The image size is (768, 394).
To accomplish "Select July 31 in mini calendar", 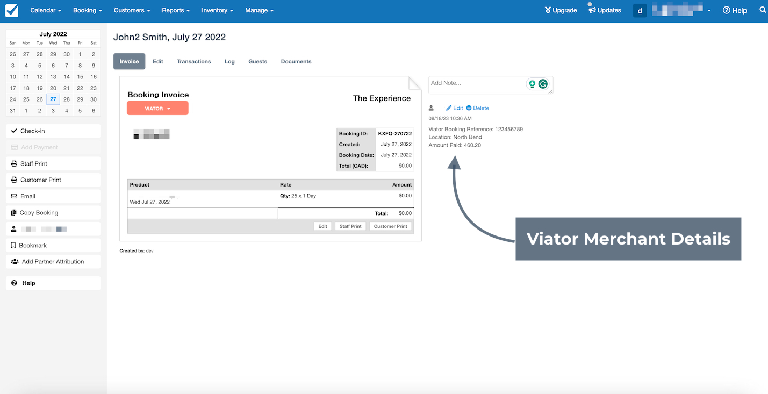I will [13, 111].
